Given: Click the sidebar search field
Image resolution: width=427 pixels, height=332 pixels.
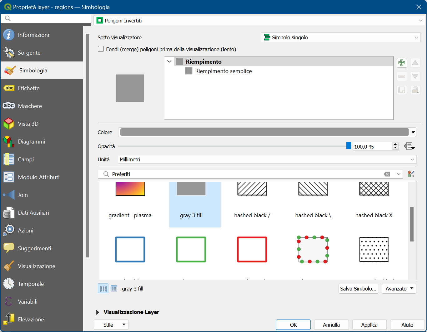Looking at the screenshot, I should (x=46, y=18).
